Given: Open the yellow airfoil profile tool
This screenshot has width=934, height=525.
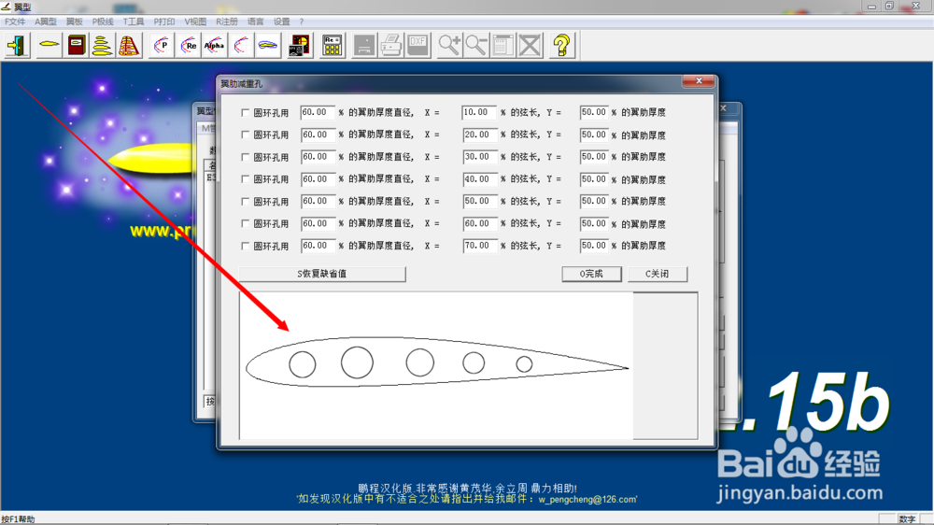Looking at the screenshot, I should pyautogui.click(x=49, y=45).
